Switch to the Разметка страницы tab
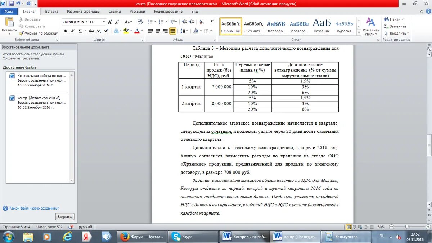This screenshot has width=432, height=243. click(84, 12)
